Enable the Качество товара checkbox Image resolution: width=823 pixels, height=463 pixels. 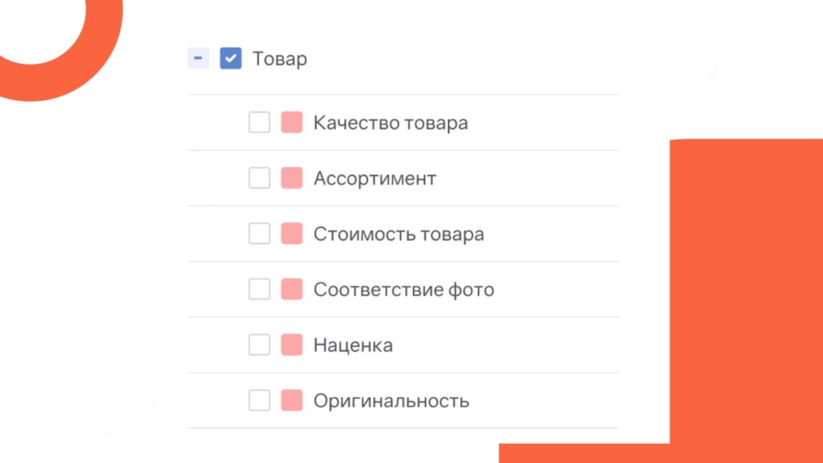coord(259,122)
